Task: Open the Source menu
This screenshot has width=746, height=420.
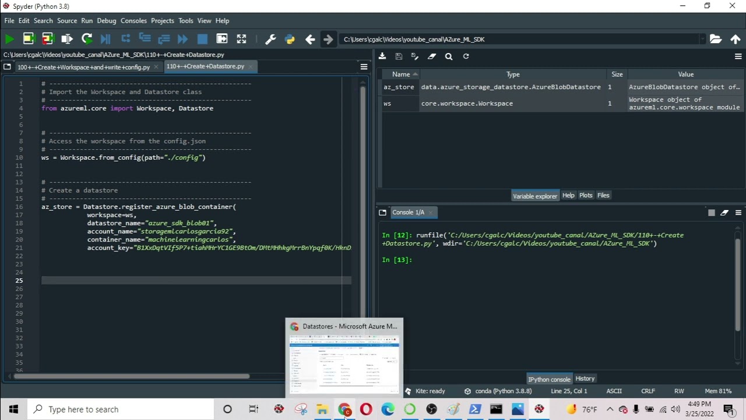Action: point(67,20)
